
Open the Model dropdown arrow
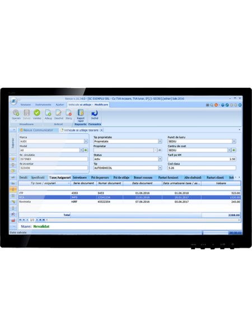click(x=81, y=150)
